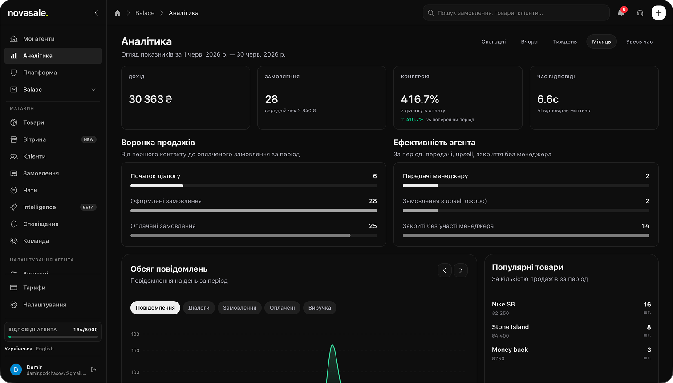Click the bell icon beside Сповіщення
Viewport: 673px width, 383px height.
(14, 224)
